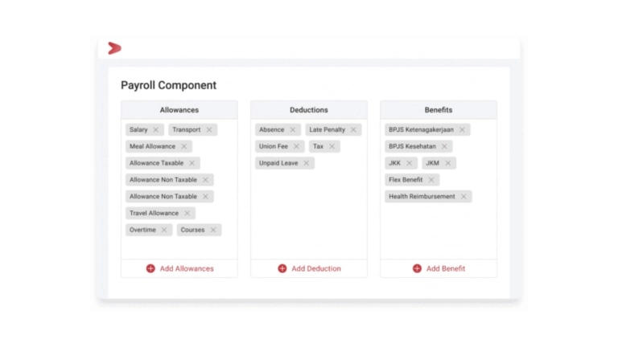
Task: Remove the Transport tag
Action: point(209,129)
